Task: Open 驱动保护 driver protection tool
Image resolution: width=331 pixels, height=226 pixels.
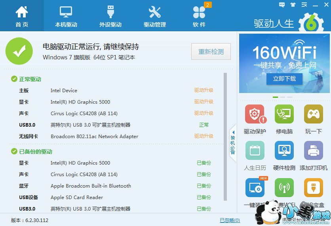Action: tap(255, 115)
